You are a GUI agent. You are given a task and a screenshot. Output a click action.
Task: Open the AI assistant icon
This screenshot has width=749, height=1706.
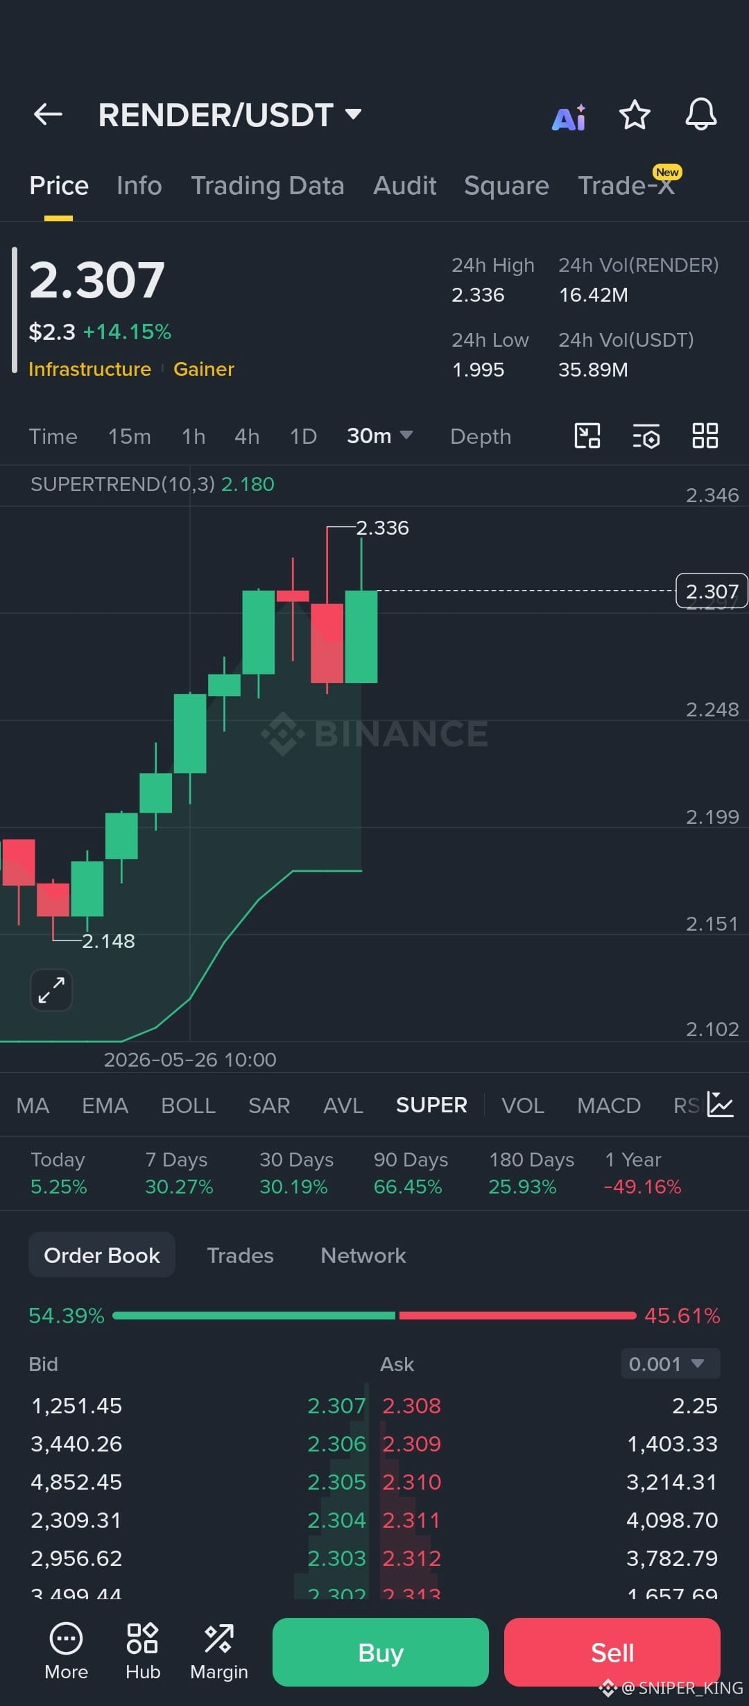coord(569,117)
